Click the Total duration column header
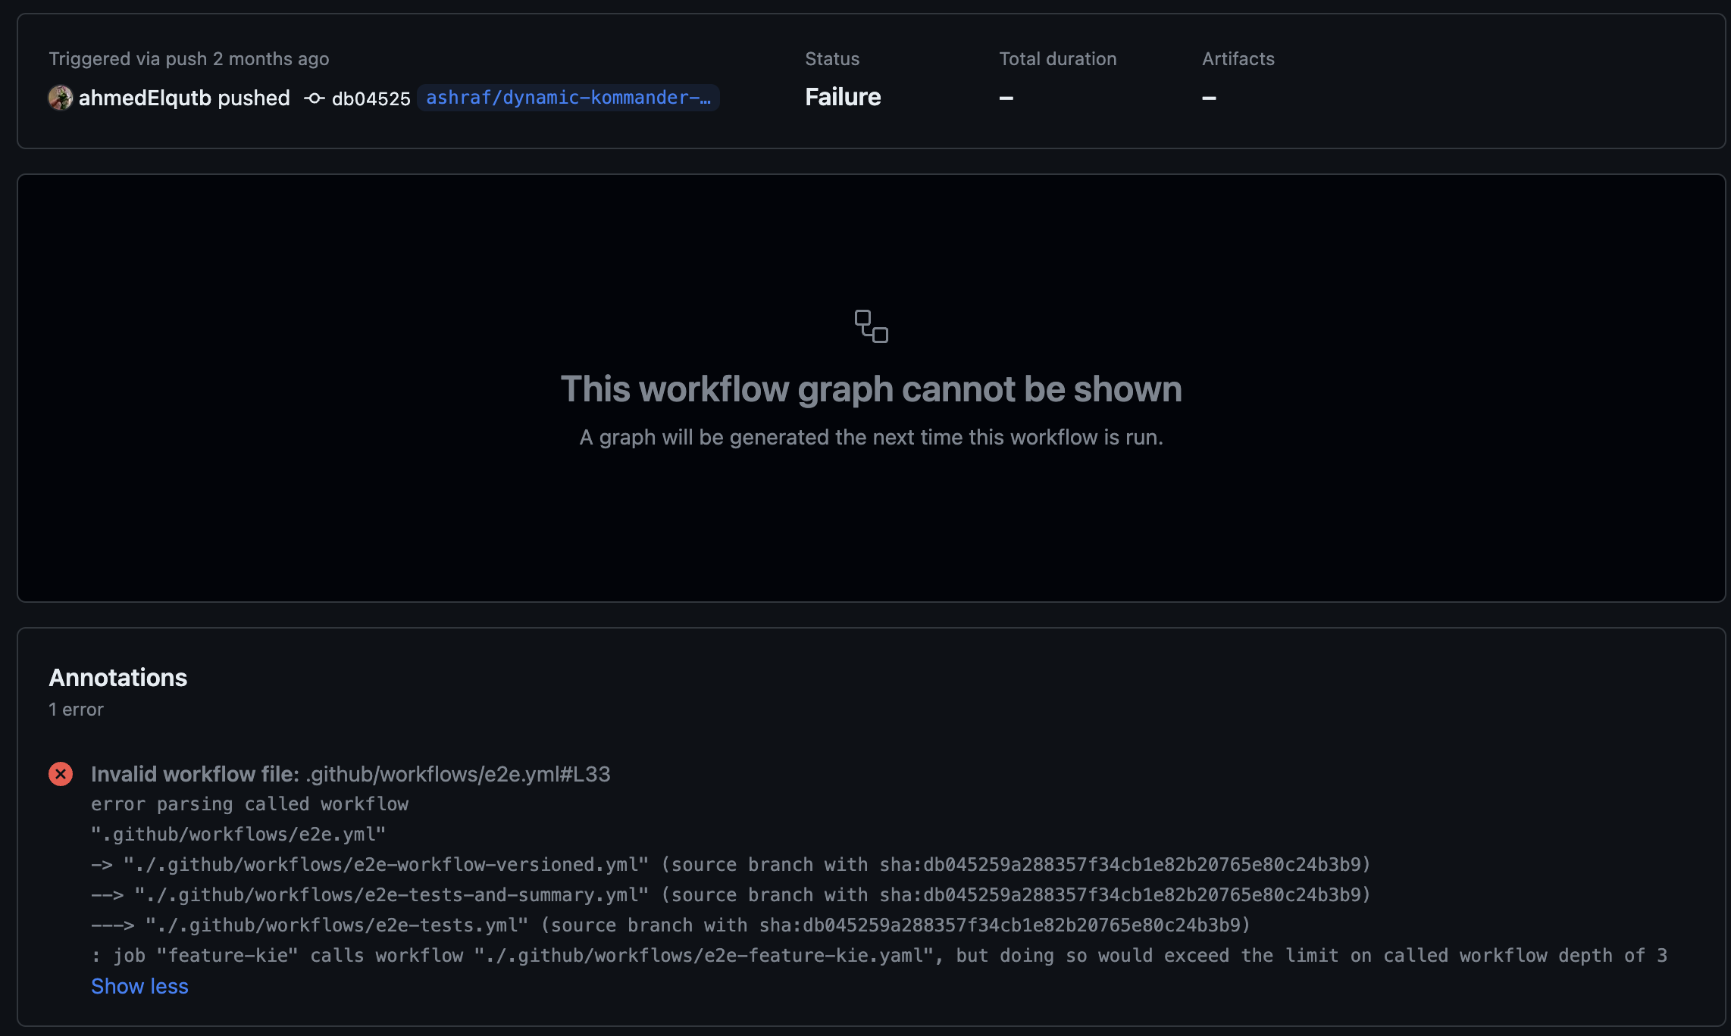Image resolution: width=1731 pixels, height=1036 pixels. click(1057, 58)
